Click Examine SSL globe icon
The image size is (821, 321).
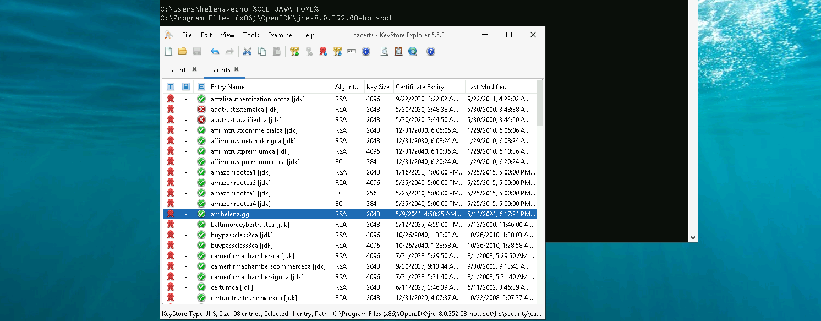[x=413, y=52]
